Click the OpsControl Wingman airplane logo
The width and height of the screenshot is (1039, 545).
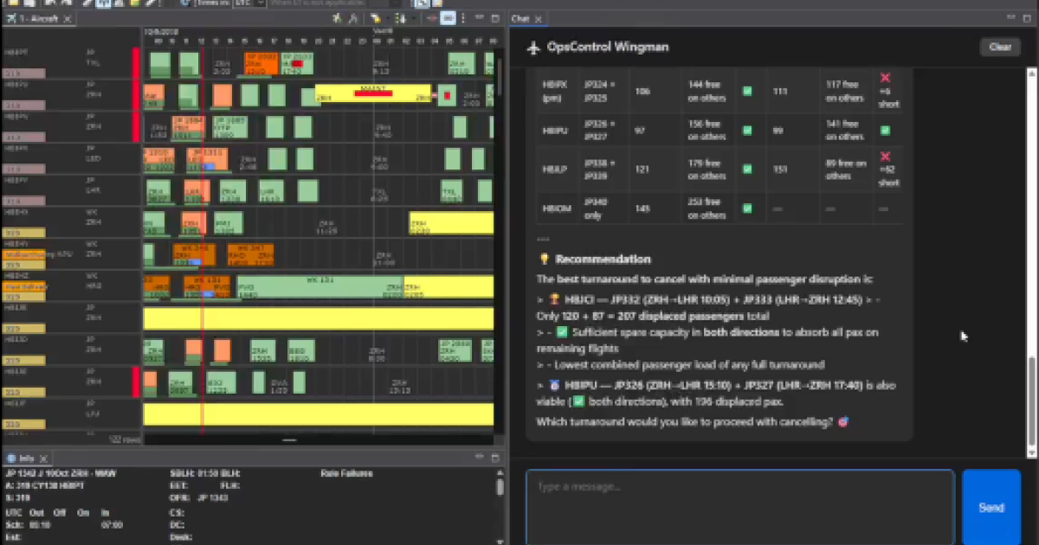point(533,48)
